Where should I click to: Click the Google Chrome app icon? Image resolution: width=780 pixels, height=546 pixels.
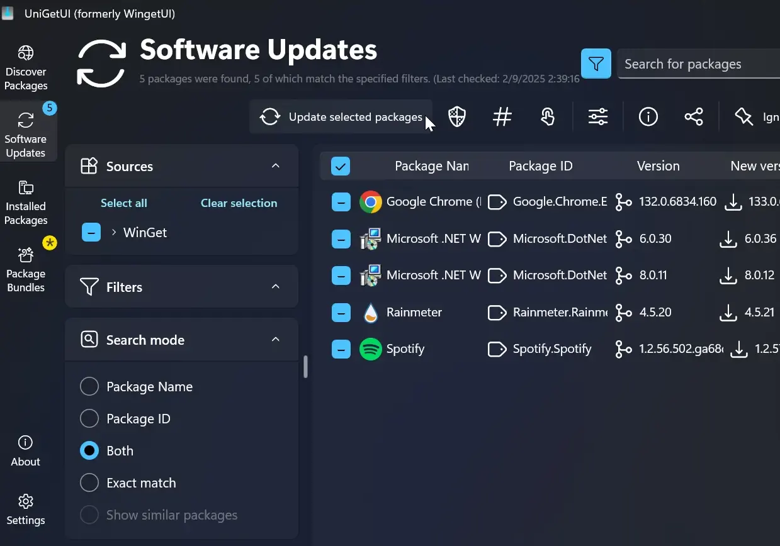click(371, 202)
